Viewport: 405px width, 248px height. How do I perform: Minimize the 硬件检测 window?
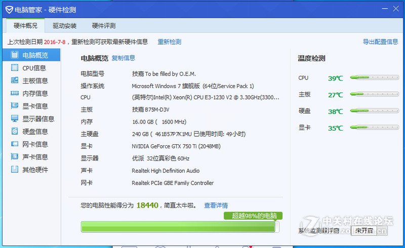[385, 9]
